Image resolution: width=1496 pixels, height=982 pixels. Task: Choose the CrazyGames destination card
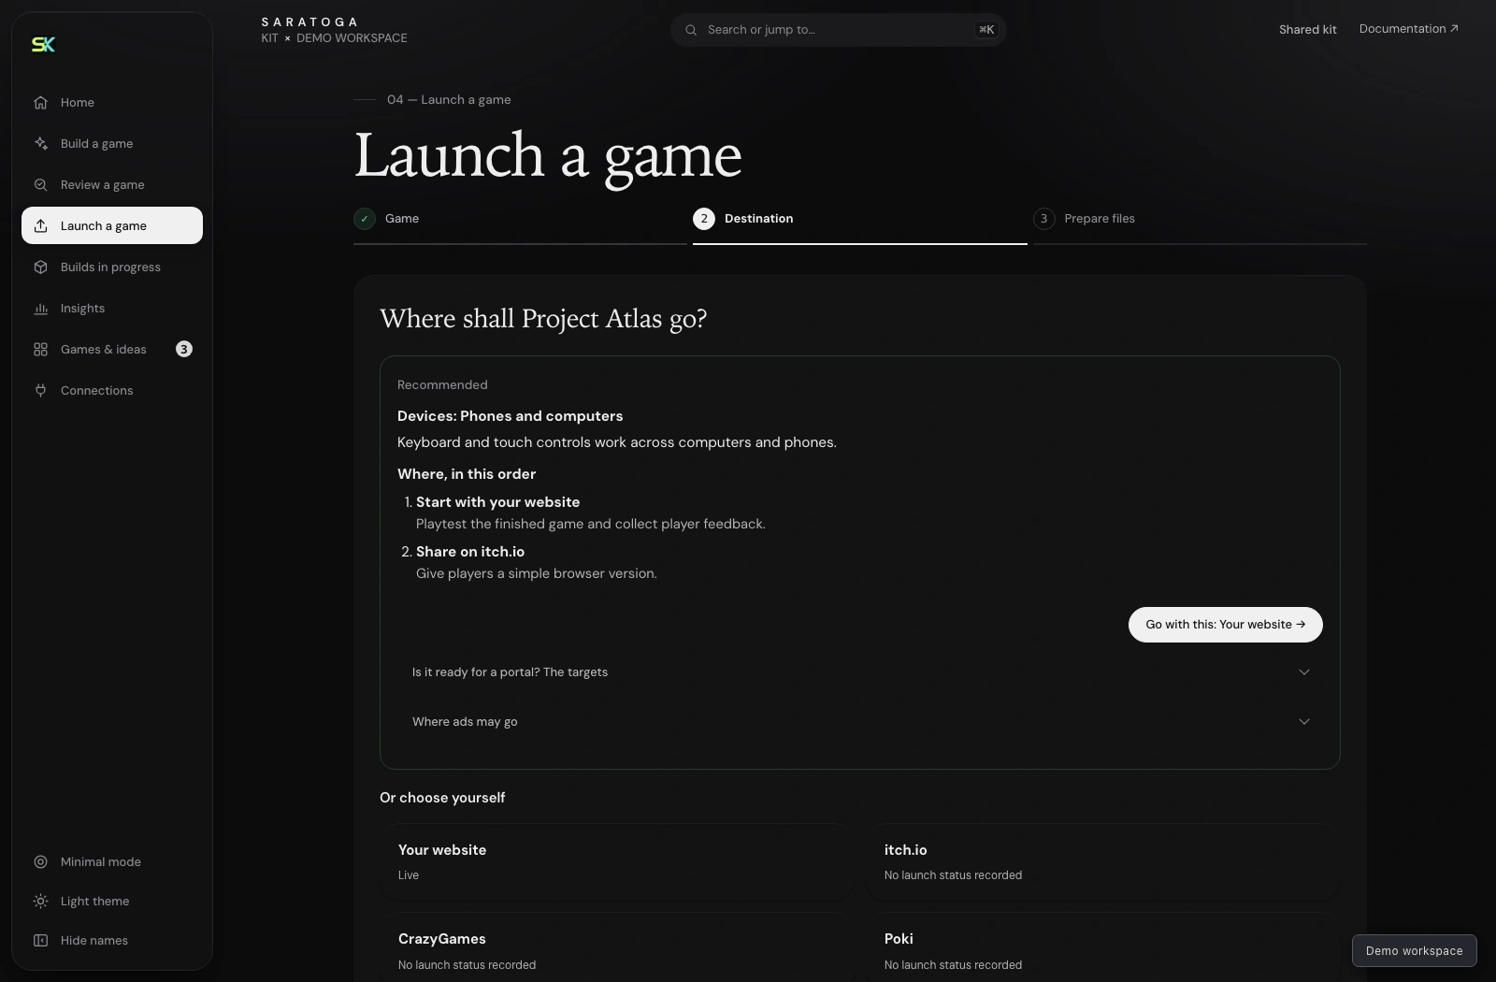[617, 947]
